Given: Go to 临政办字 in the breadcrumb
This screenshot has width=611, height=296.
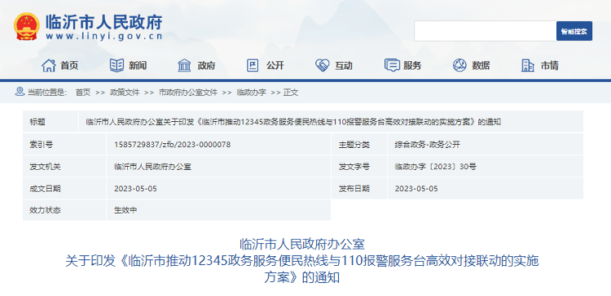Looking at the screenshot, I should click(x=252, y=93).
